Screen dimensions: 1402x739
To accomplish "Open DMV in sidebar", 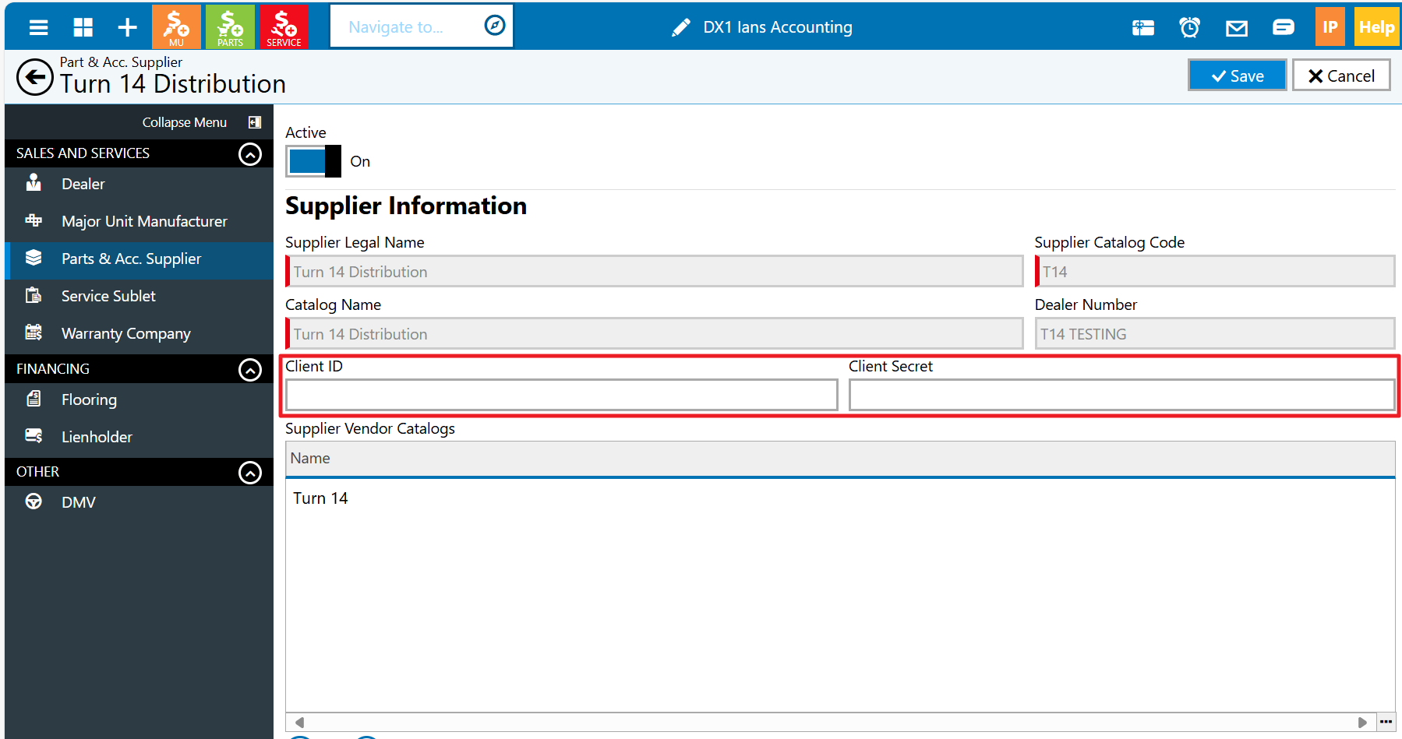I will click(x=139, y=502).
